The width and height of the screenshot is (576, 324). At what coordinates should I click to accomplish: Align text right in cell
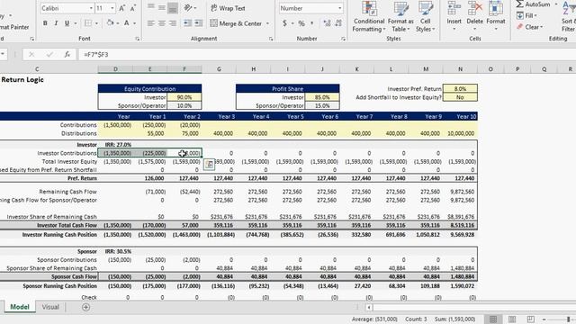pos(173,23)
